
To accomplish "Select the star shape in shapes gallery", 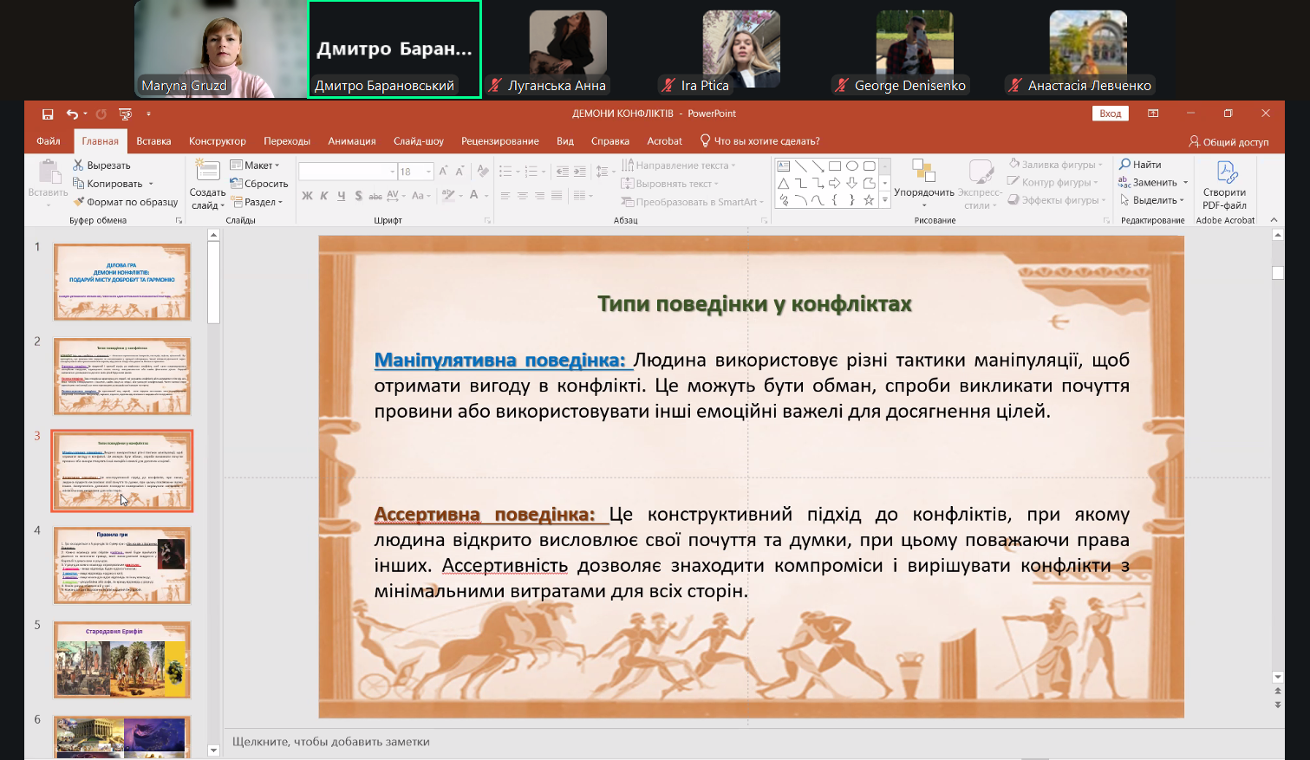I will 869,200.
